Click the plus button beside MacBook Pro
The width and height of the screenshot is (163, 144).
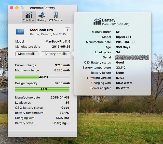pos(67,30)
